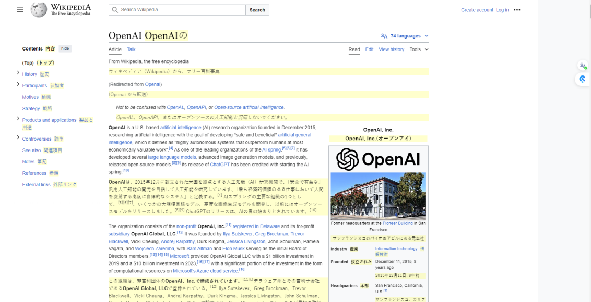Click the floating translation extension icon

coord(583,66)
